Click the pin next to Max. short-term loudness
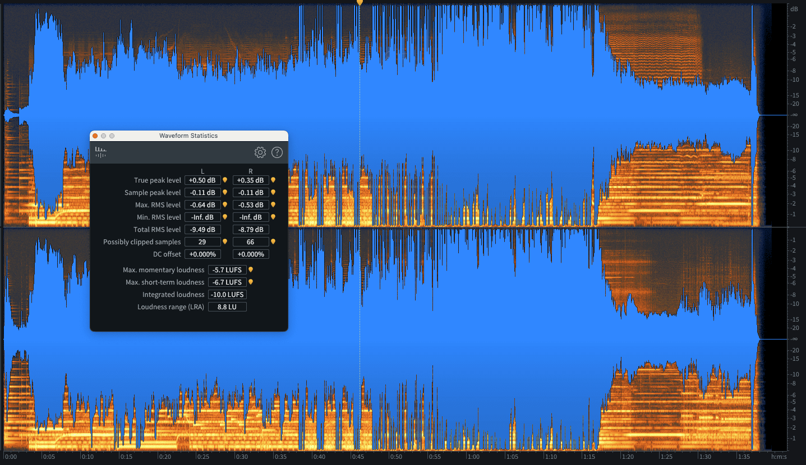This screenshot has width=806, height=465. pos(251,282)
